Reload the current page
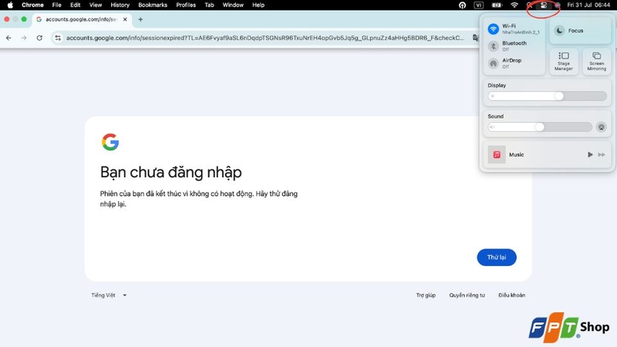 39,38
